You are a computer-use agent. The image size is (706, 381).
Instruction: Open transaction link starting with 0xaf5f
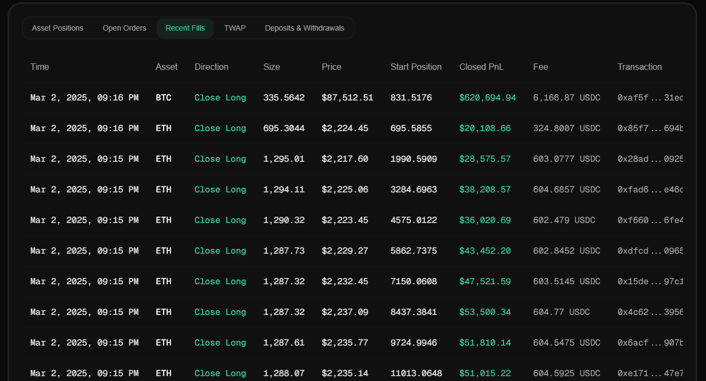[x=650, y=98]
